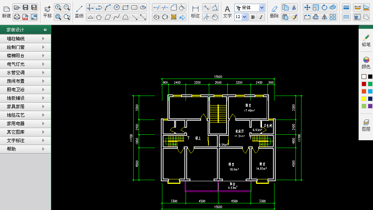Pick the yellow color swatch

(364, 99)
